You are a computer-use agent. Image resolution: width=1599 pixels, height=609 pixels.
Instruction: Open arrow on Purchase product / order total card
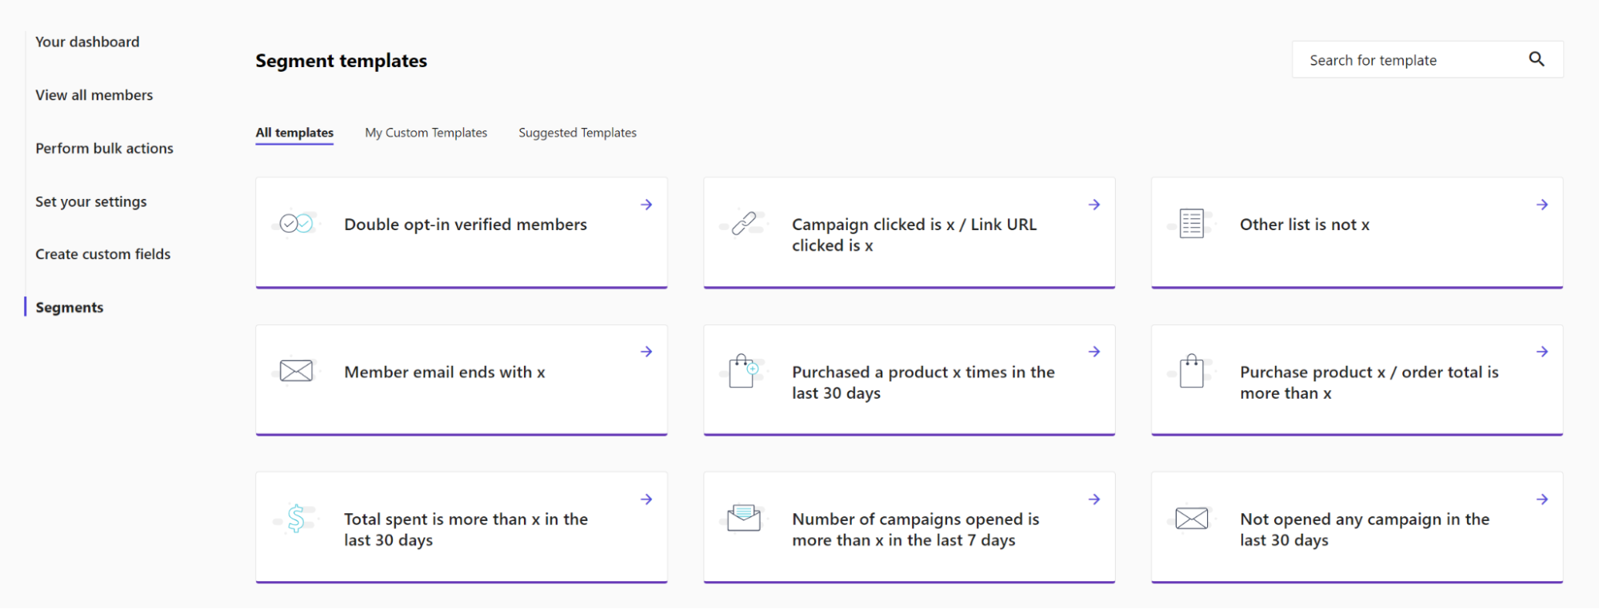click(x=1542, y=352)
